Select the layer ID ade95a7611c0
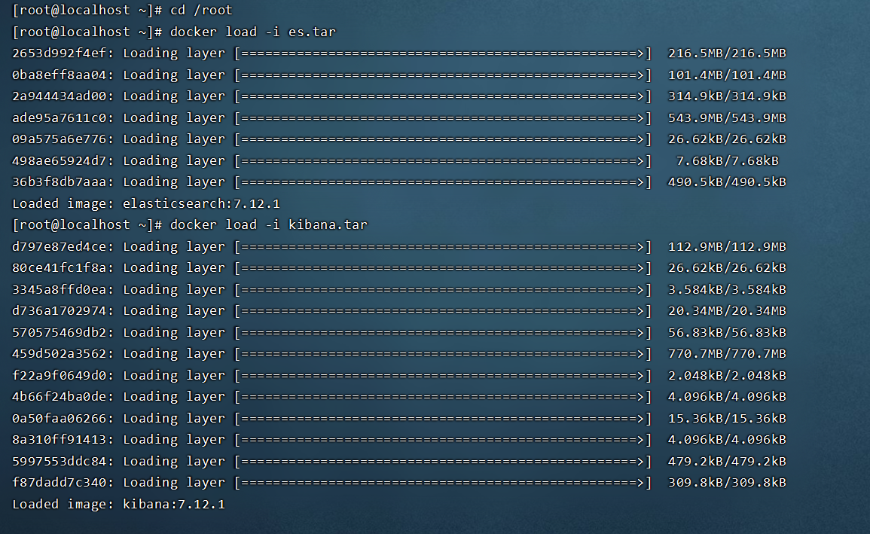Screen dimensions: 870x534 (x=59, y=117)
